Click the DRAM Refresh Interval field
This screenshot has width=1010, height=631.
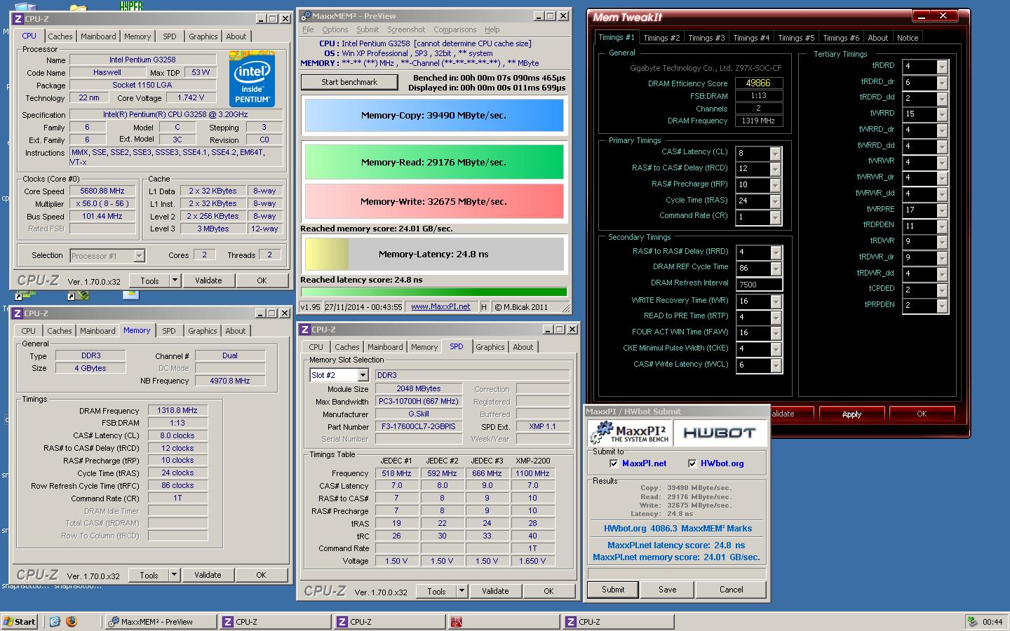tap(758, 285)
